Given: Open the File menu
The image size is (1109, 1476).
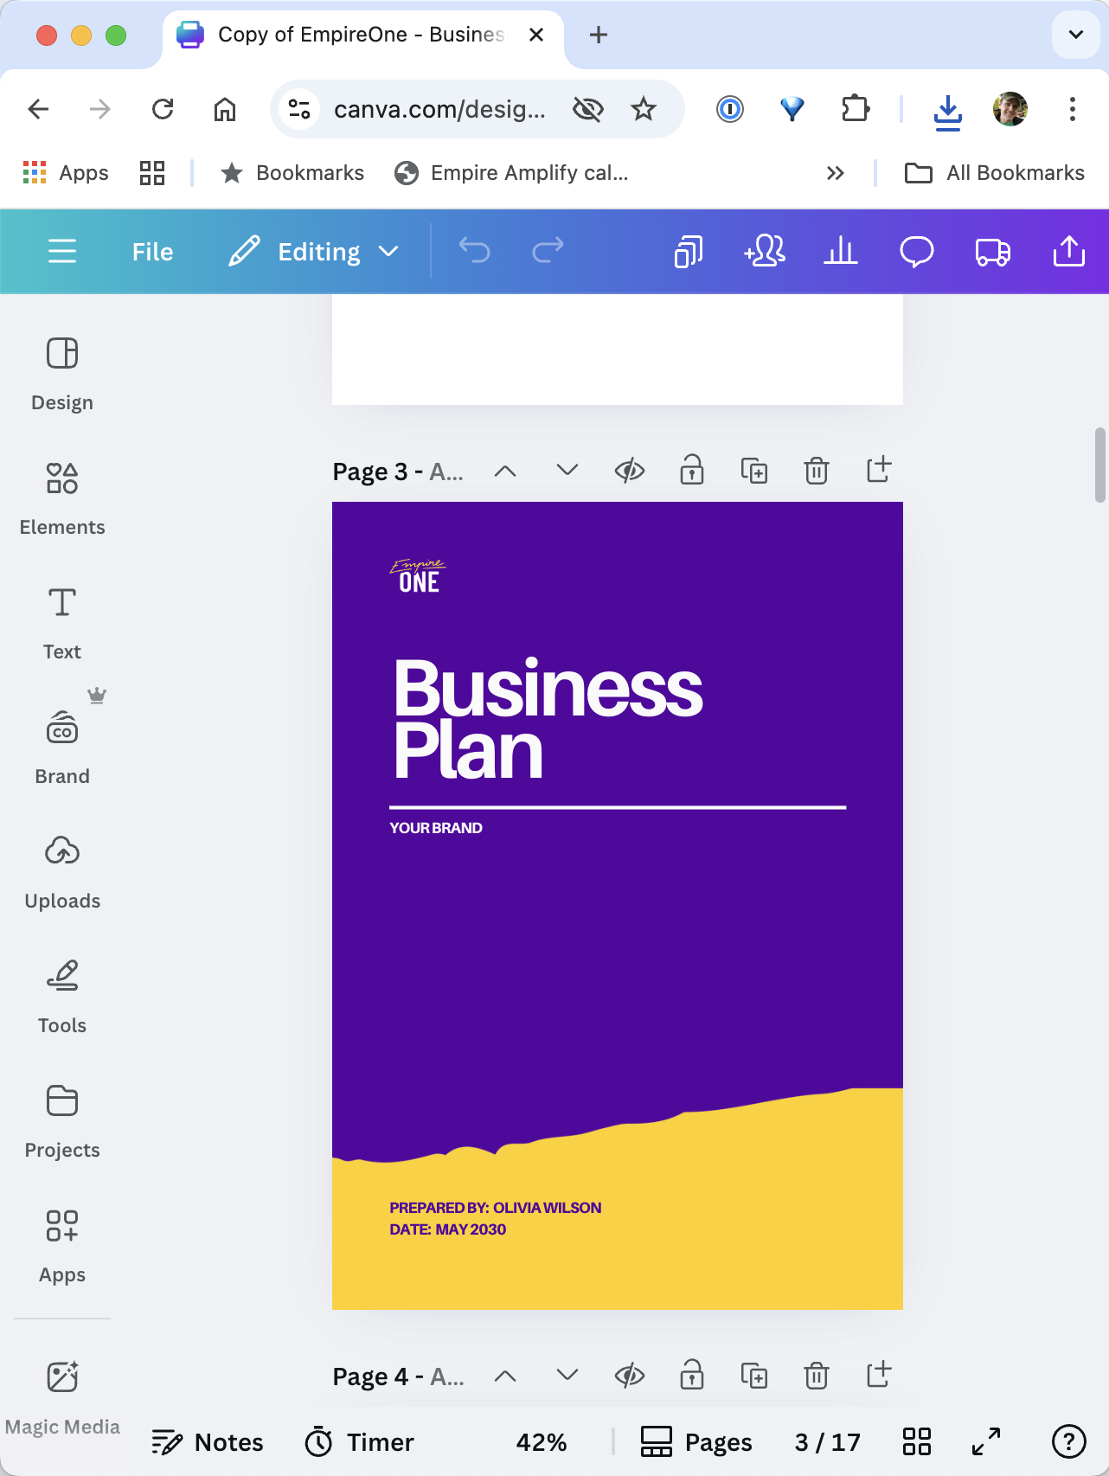Looking at the screenshot, I should 152,252.
